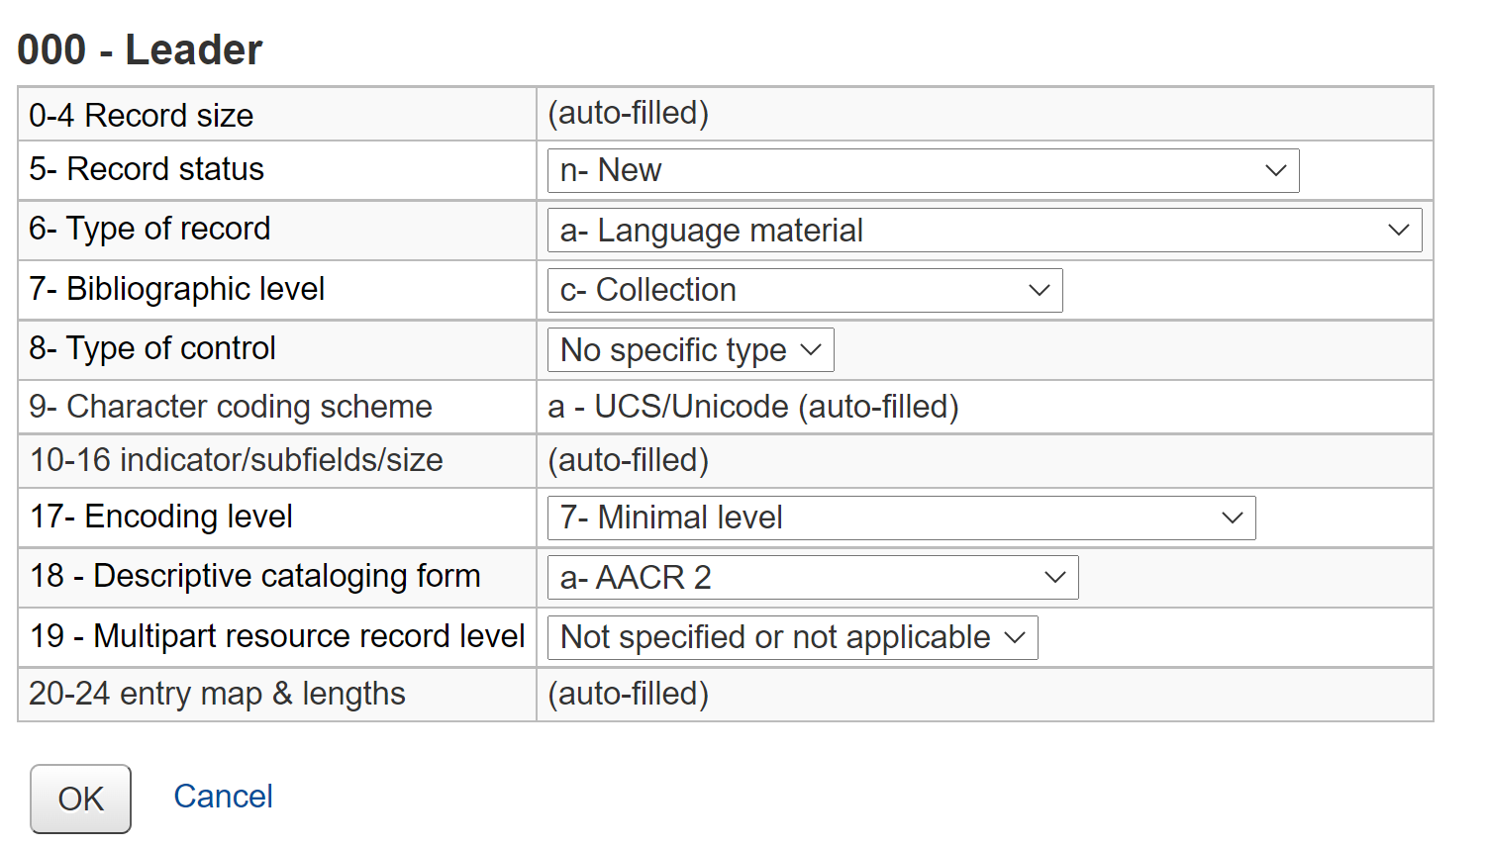Open the AACR 2 cataloging form selector
This screenshot has height=848, width=1488.
pos(812,577)
